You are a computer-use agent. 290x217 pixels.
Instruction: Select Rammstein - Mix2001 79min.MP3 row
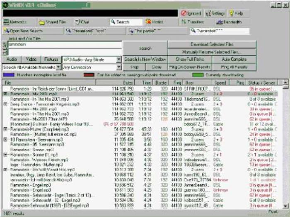coord(140,119)
